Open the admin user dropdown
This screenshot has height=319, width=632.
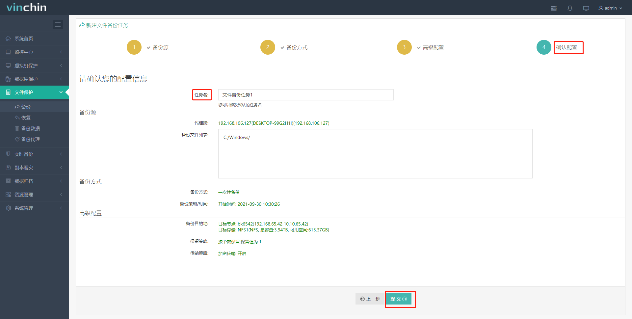[x=610, y=8]
